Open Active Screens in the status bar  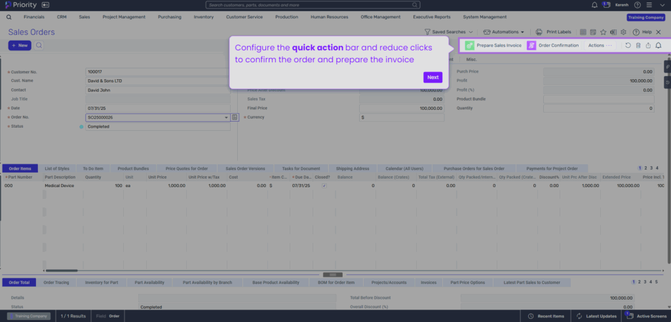[646, 317]
